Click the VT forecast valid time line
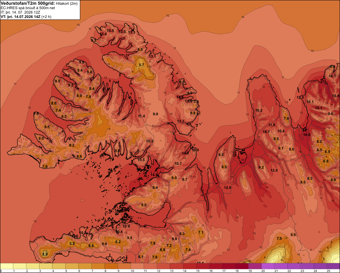 (26, 17)
